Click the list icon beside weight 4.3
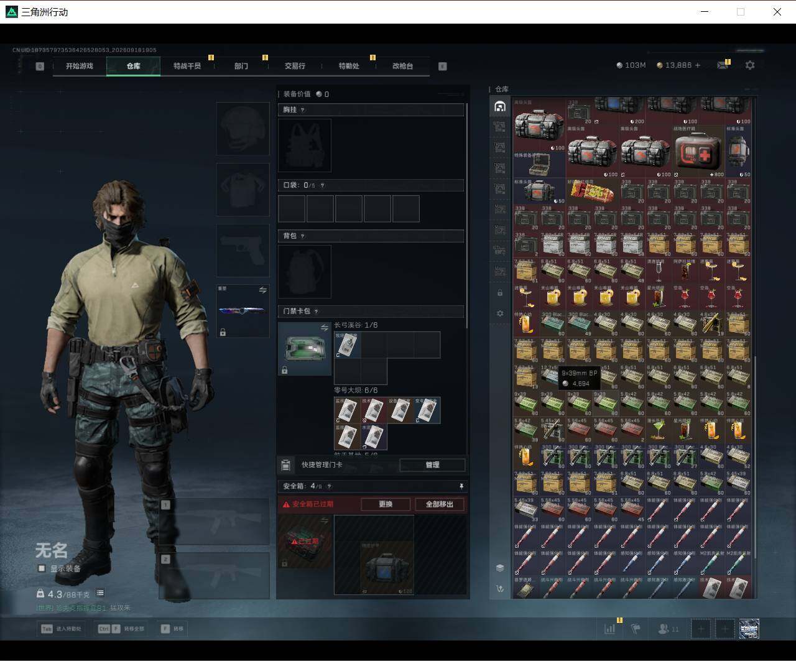This screenshot has height=661, width=796. pos(100,593)
